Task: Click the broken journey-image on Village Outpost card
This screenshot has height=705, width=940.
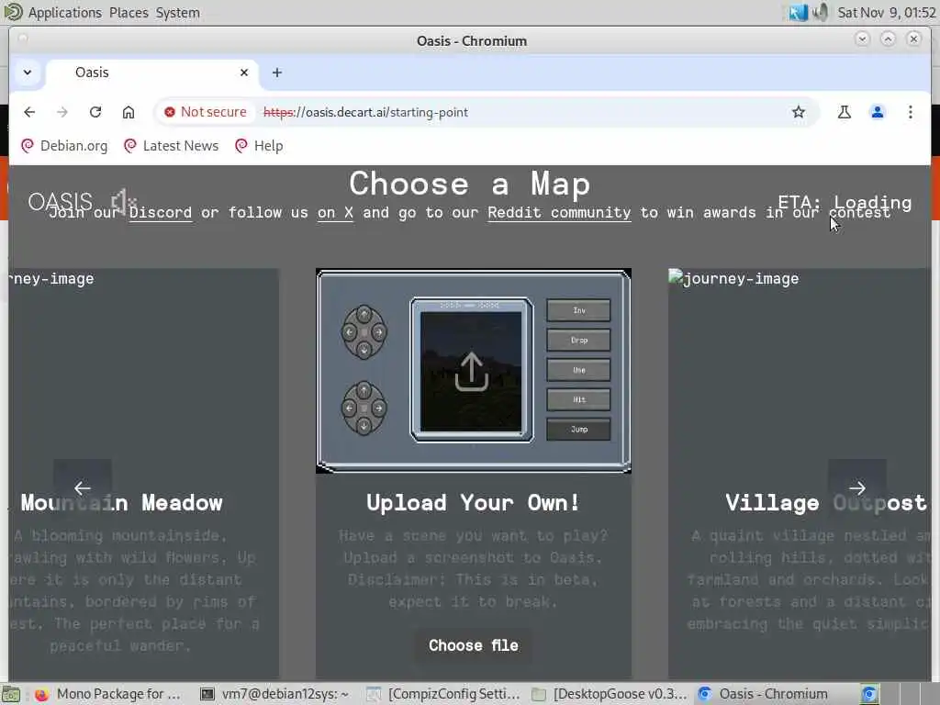Action: pyautogui.click(x=733, y=278)
